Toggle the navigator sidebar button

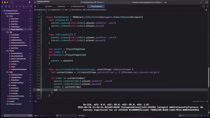click(12, 2)
